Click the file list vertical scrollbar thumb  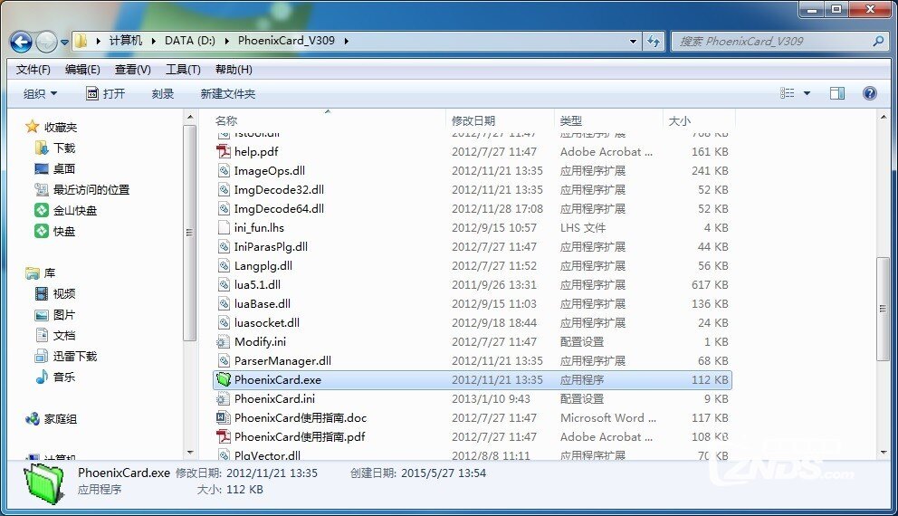pyautogui.click(x=883, y=310)
